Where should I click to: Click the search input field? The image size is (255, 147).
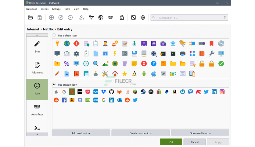(189, 18)
